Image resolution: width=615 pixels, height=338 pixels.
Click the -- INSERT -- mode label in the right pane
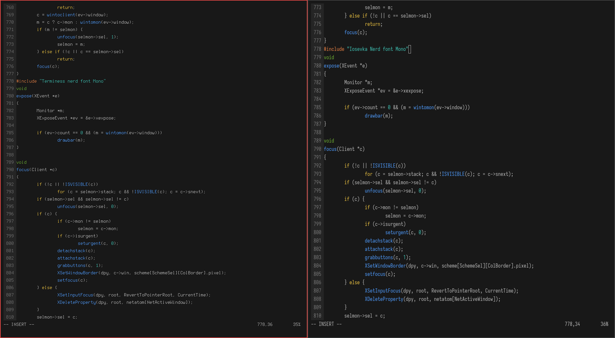coord(326,324)
